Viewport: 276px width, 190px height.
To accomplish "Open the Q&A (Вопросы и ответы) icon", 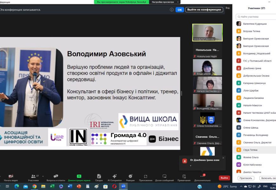I will [56, 176].
